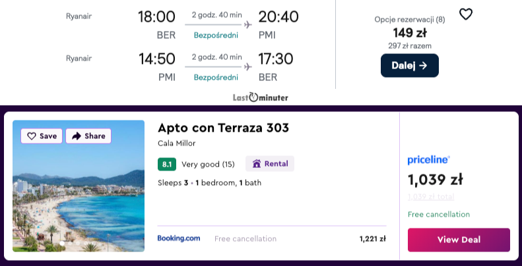Click the Share arrow on the apartment photo
Screen dimensions: 522x266
pos(77,136)
